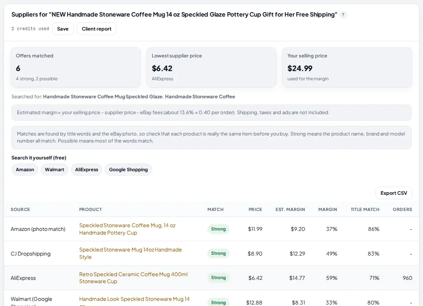
Task: Click the Strong badge in CJ Dropshipping row
Action: tap(218, 253)
